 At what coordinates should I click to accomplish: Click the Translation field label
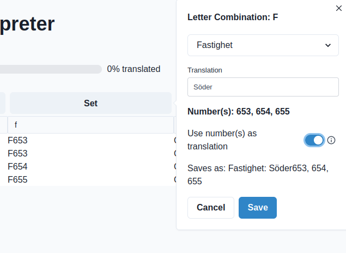click(x=205, y=70)
